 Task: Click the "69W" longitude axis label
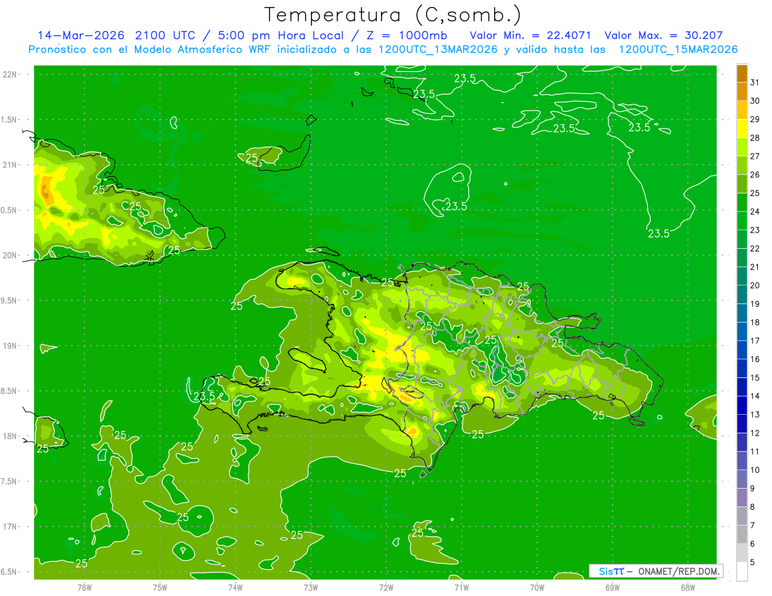click(x=612, y=587)
